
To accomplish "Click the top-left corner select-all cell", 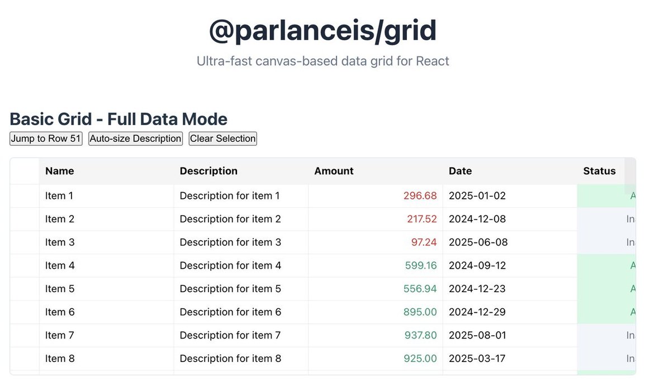I will click(25, 171).
